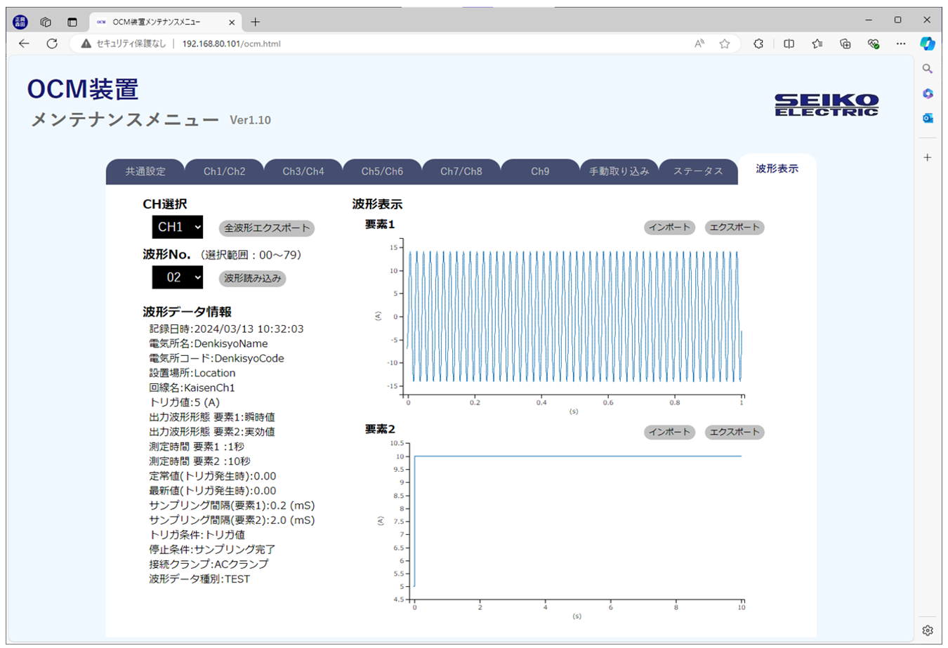Click エクスポート button for 要素1
The width and height of the screenshot is (948, 648).
(x=735, y=227)
